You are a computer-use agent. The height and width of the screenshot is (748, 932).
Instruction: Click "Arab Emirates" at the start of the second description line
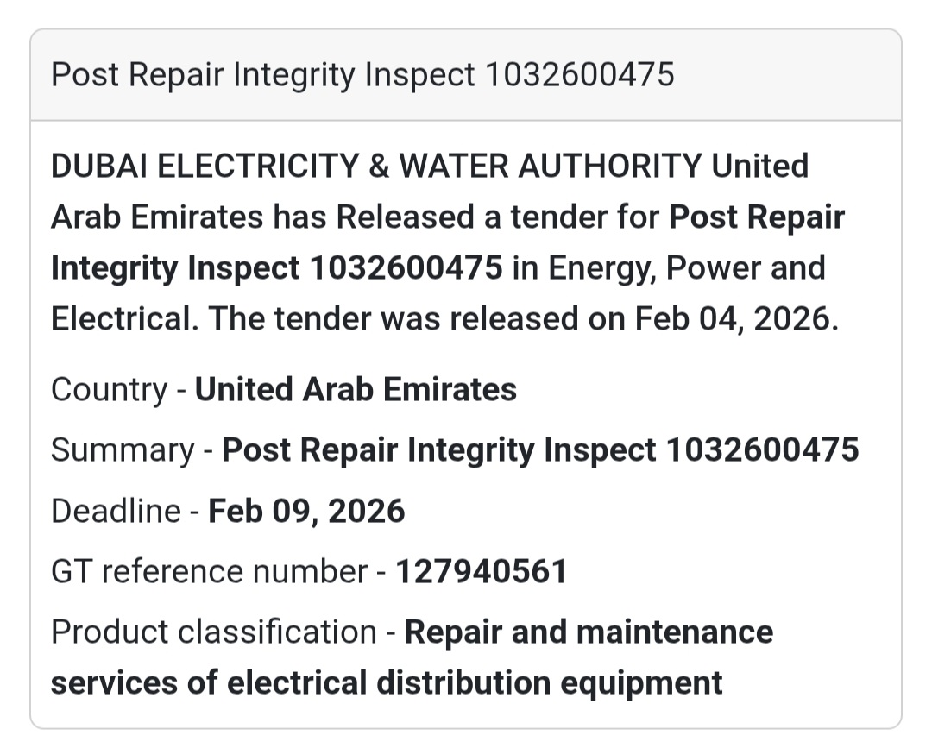click(157, 217)
